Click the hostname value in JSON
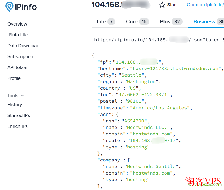 point(175,68)
